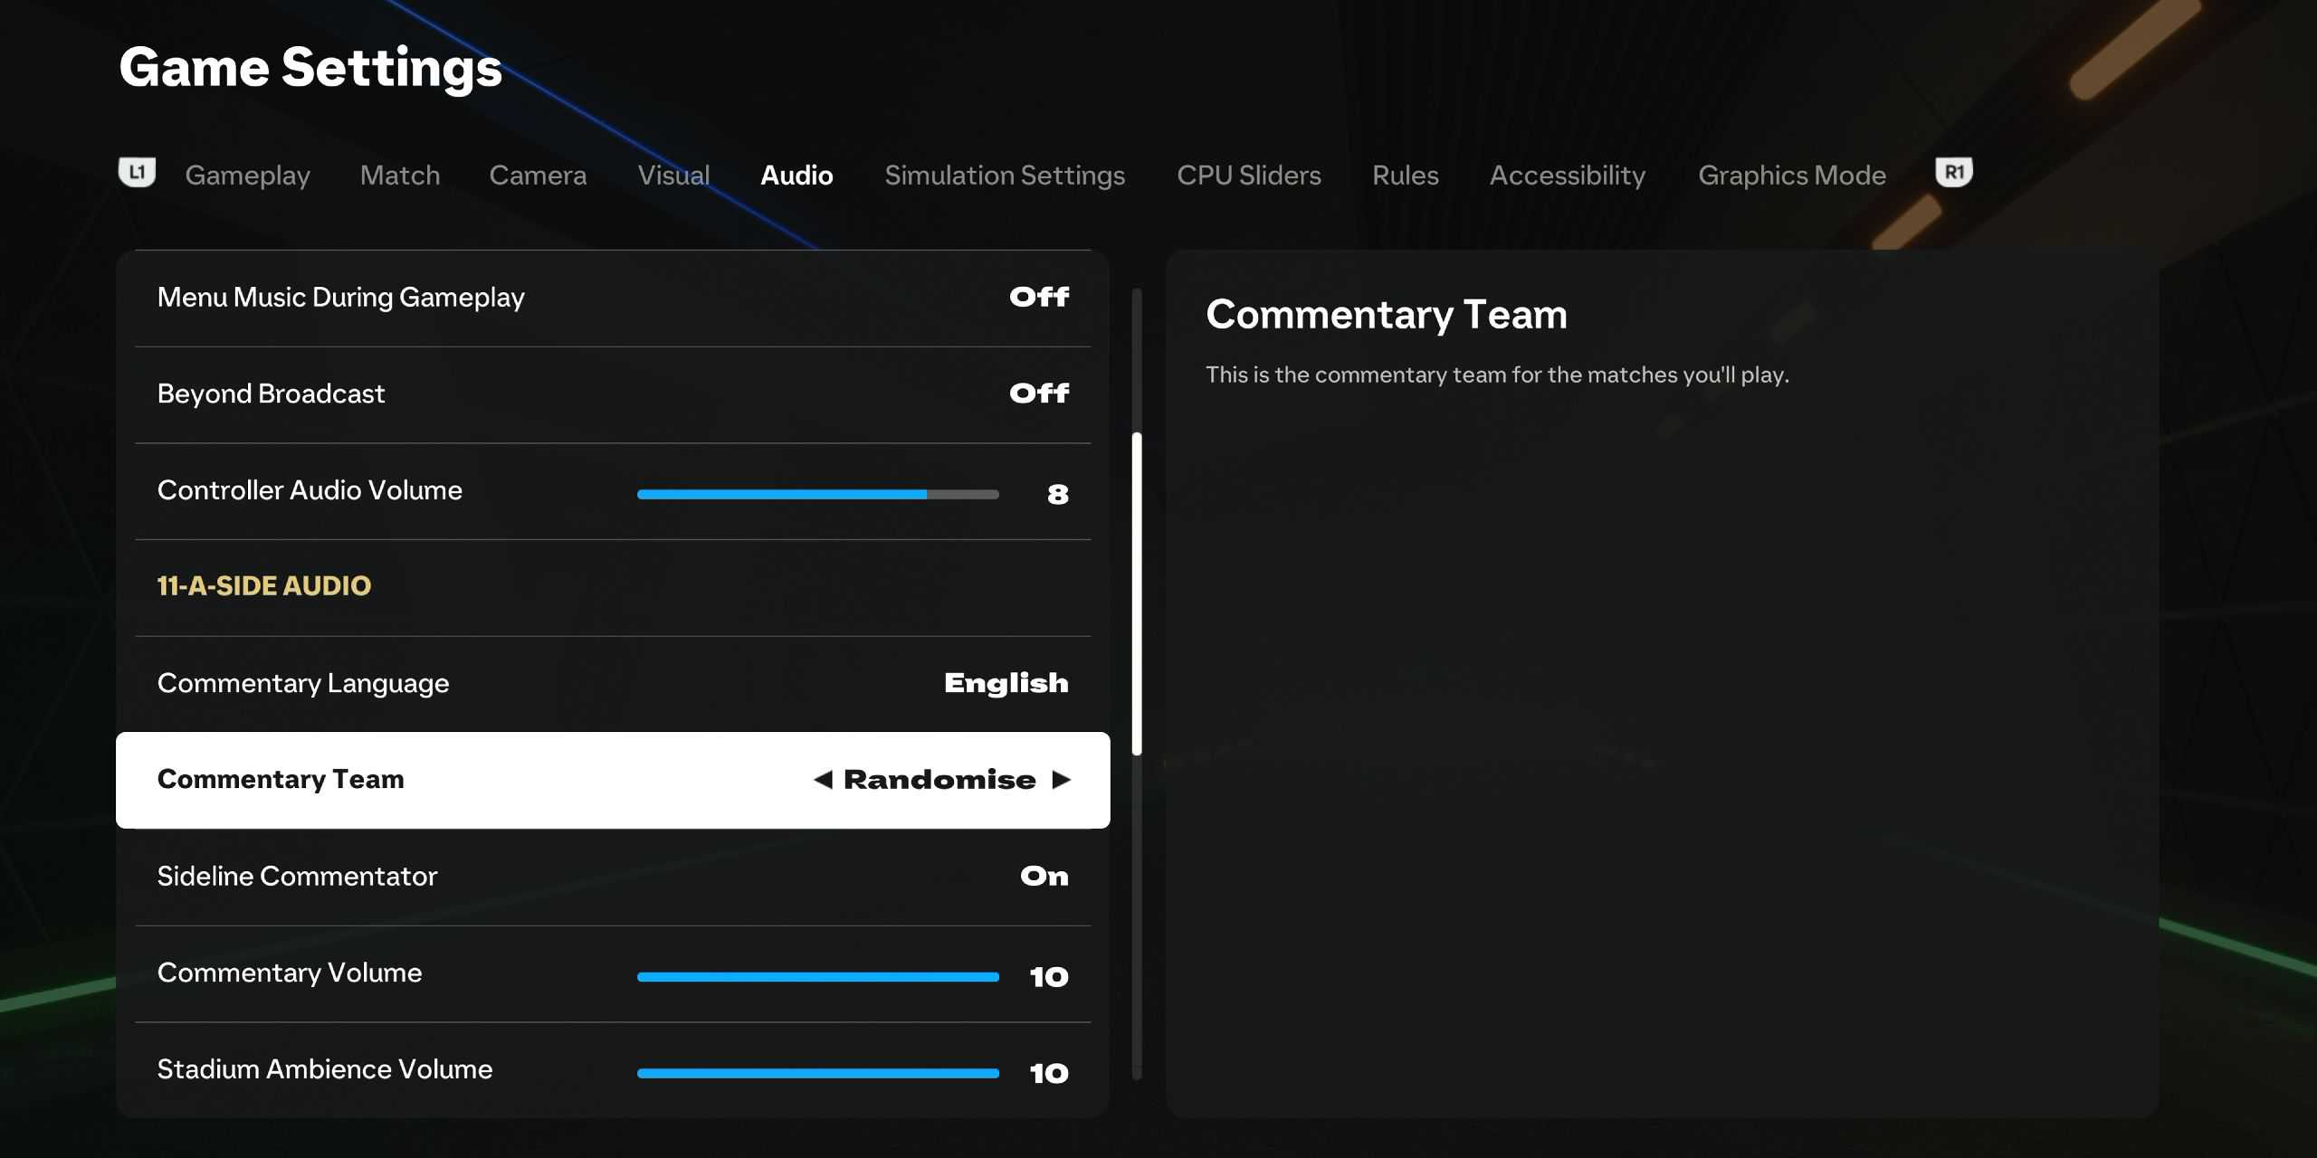
Task: Select the Commentary Volume row label
Action: [x=290, y=973]
